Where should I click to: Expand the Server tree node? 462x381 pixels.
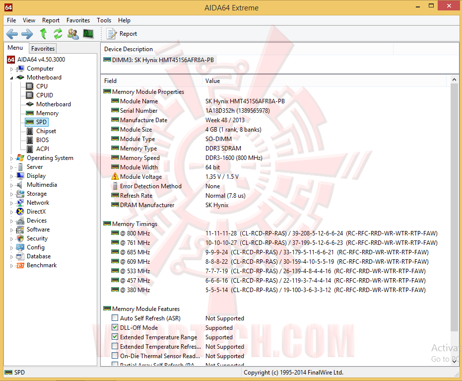(x=12, y=167)
